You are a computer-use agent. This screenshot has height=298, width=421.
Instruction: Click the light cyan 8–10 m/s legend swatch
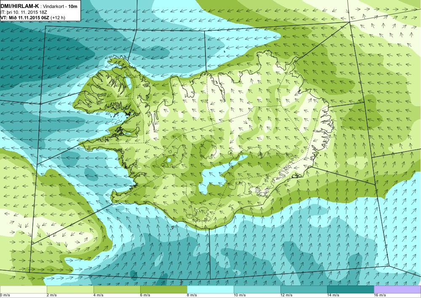tap(210, 290)
